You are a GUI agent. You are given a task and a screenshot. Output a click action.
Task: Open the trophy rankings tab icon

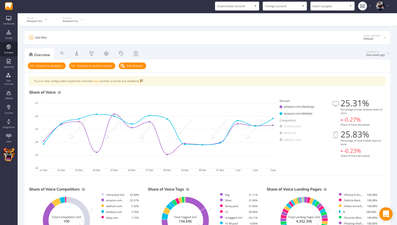(91, 53)
